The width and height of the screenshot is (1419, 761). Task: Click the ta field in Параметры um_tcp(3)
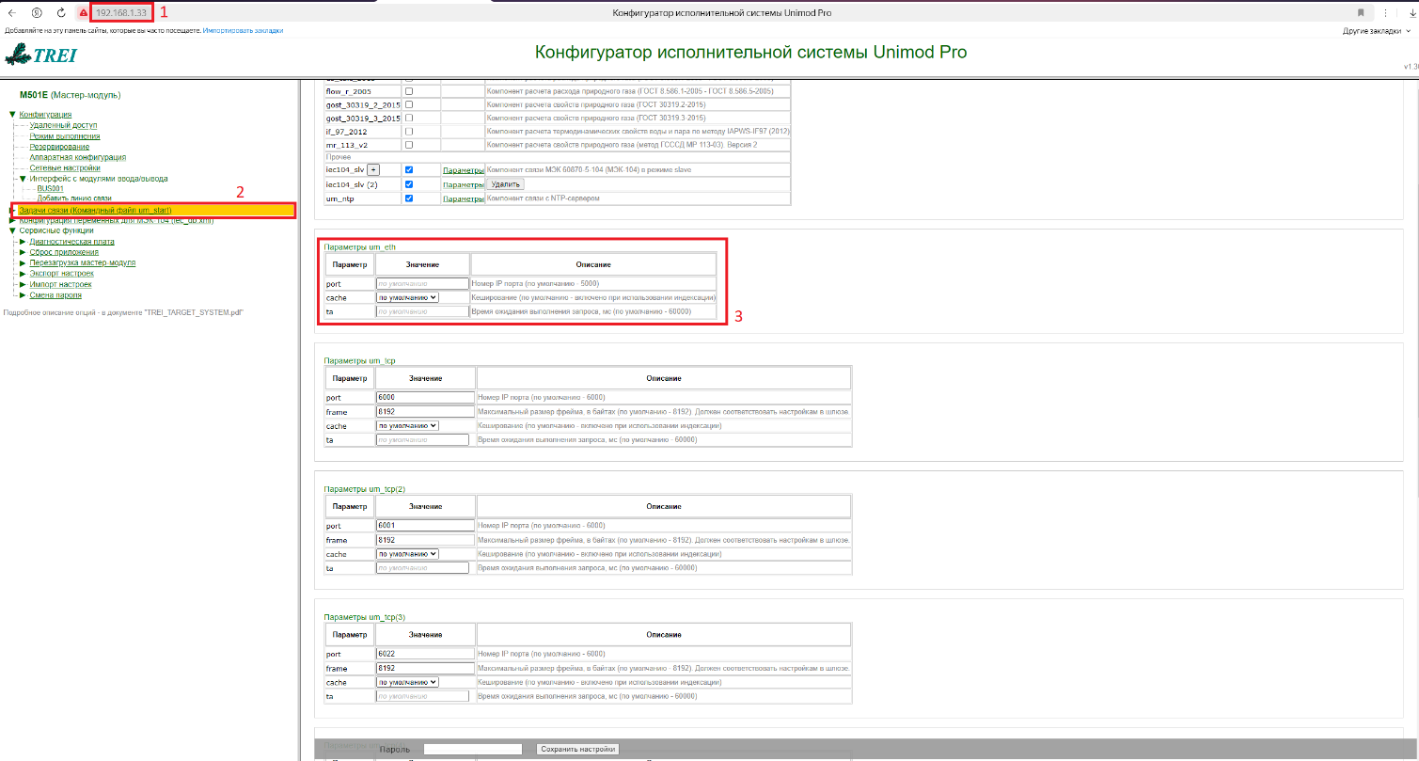click(422, 696)
